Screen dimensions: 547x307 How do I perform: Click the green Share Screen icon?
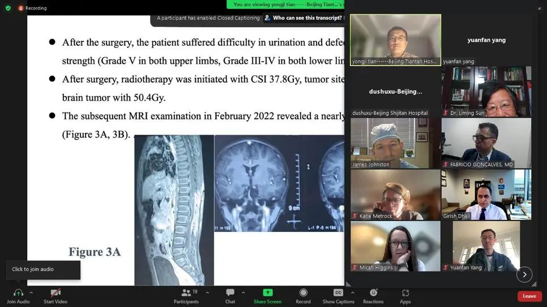[x=267, y=293]
